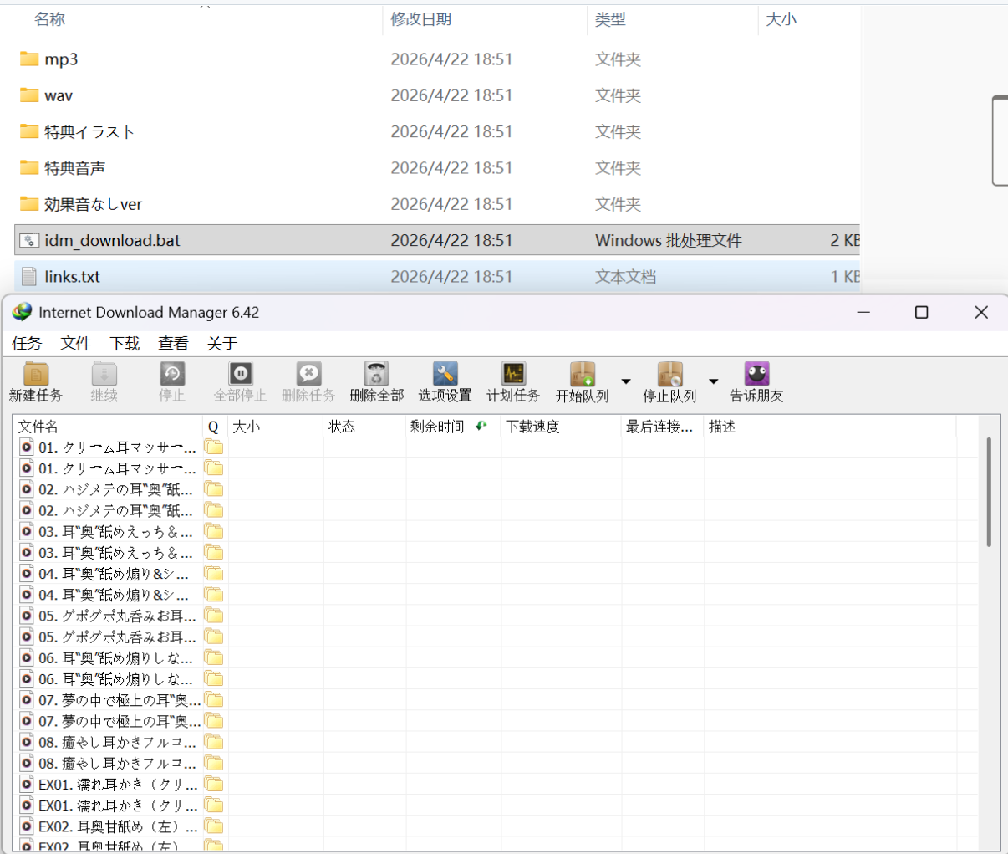Screen dimensions: 1008x854
Task: Select first 08. 癒やし耳かき download row
Action: click(x=496, y=742)
